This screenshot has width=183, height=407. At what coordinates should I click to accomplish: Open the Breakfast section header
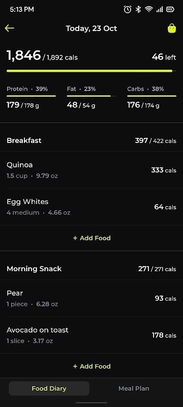[x=91, y=141]
